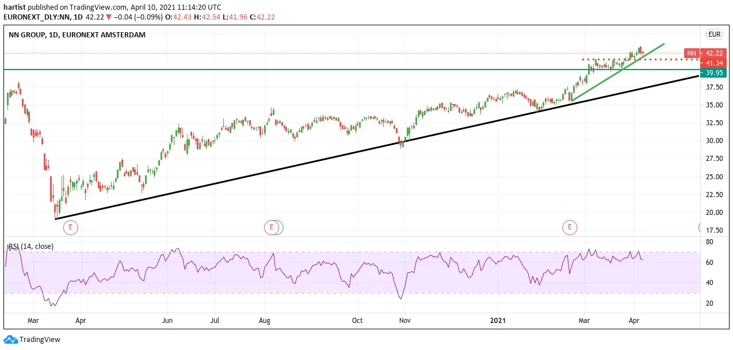Select the green short-term trendline
The width and height of the screenshot is (733, 350).
click(x=619, y=72)
